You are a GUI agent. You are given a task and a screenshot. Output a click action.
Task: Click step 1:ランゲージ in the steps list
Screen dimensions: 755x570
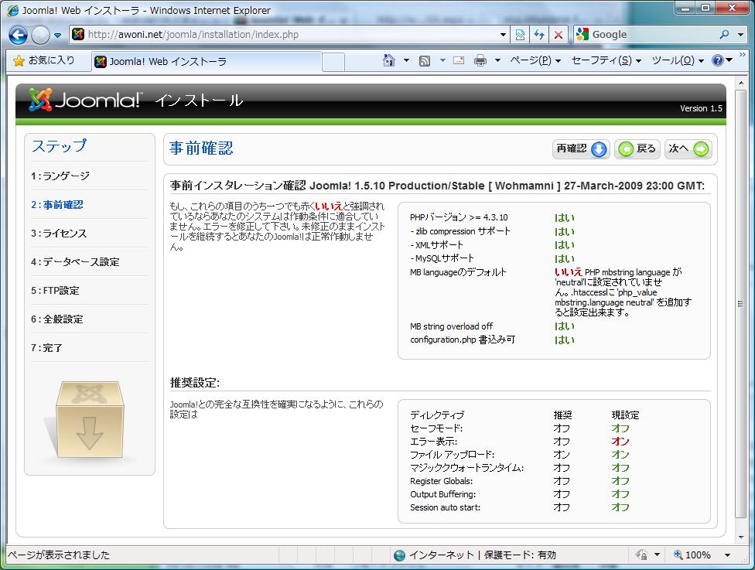click(x=60, y=176)
